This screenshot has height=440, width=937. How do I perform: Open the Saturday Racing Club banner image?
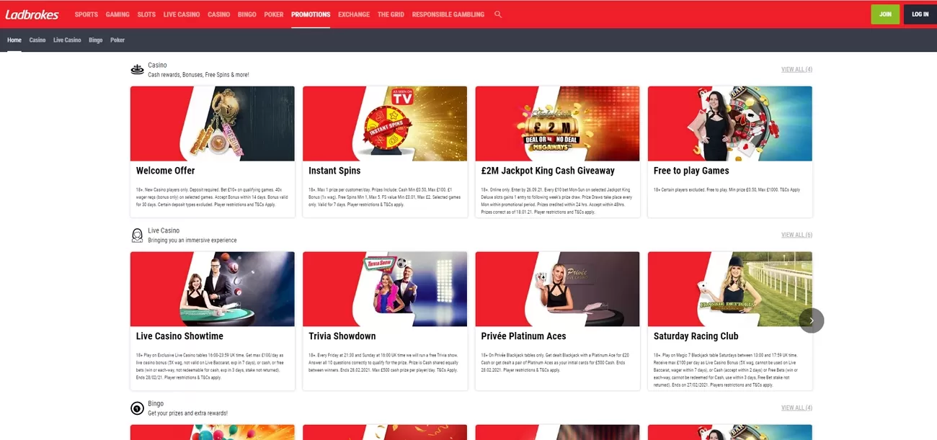(730, 289)
